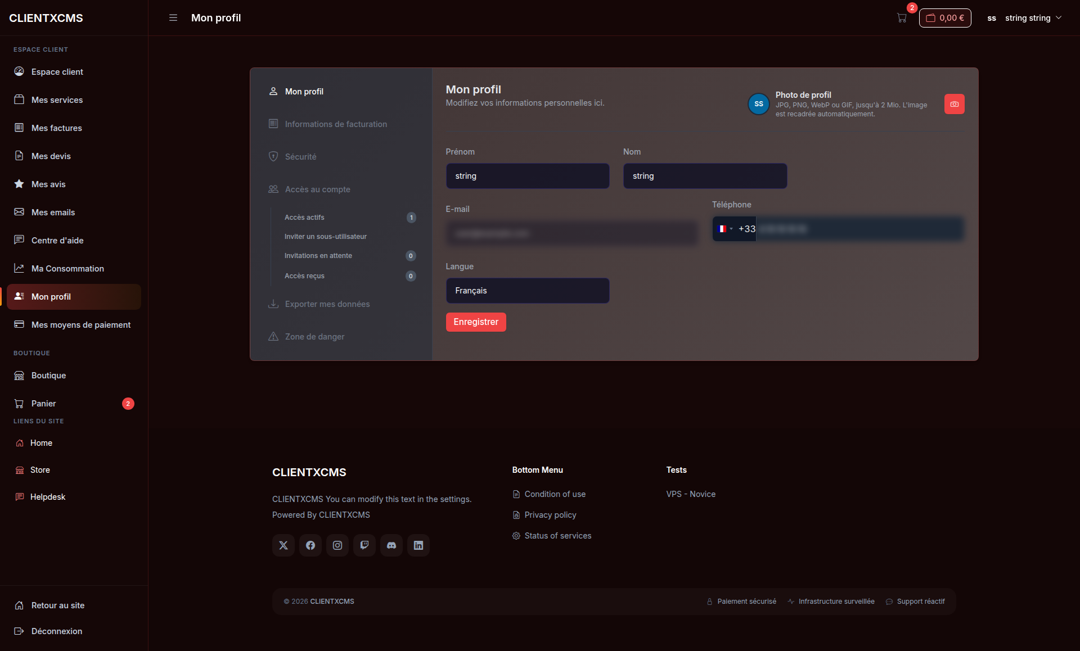Open Accès reçus entry

349,276
